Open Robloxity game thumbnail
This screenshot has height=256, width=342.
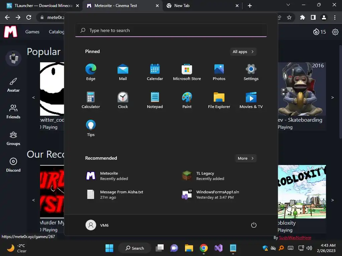coord(302,192)
